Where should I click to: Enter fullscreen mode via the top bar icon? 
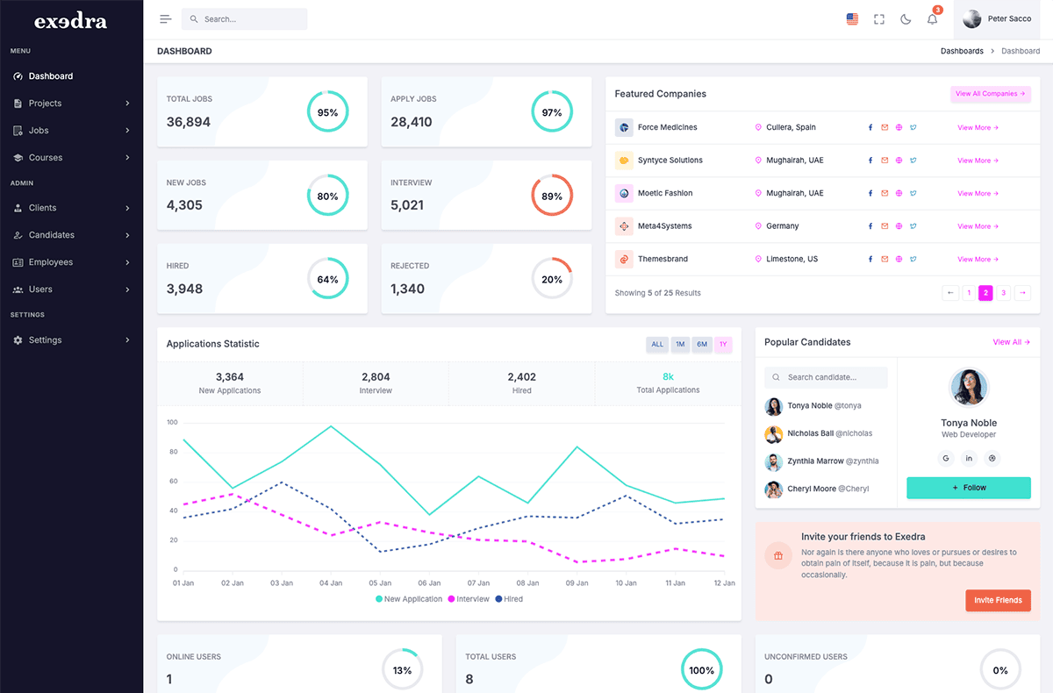pos(879,19)
